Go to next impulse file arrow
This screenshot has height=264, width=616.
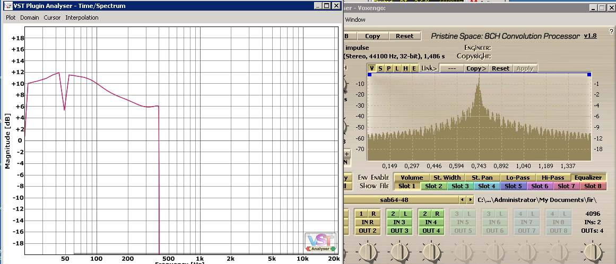pos(470,200)
